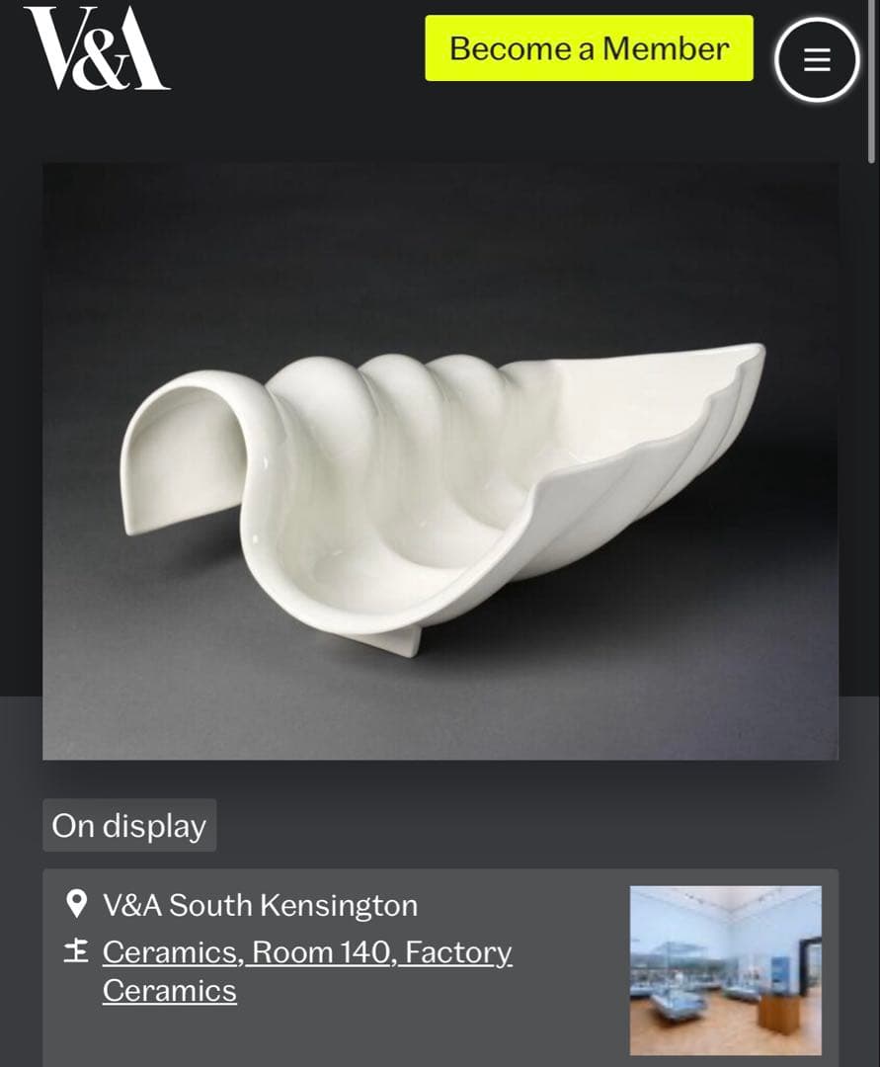Image resolution: width=880 pixels, height=1067 pixels.
Task: Tap the three-line icon inside the circle
Action: click(x=817, y=60)
